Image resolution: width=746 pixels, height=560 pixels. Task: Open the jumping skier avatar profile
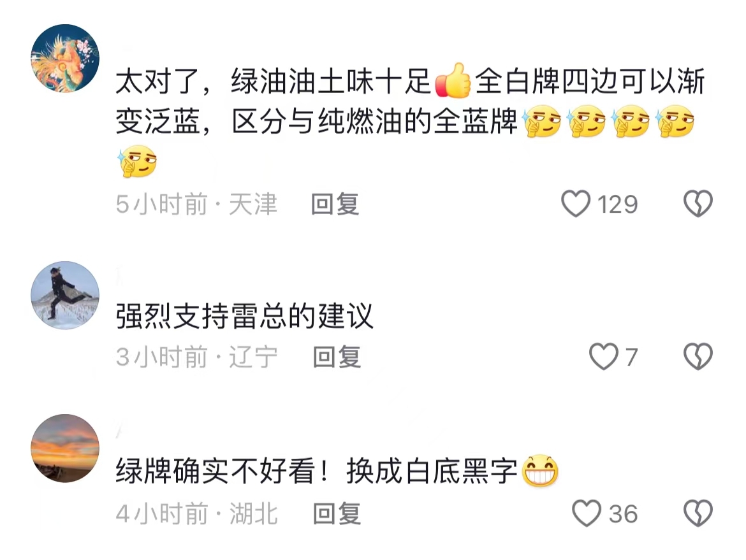click(x=65, y=295)
